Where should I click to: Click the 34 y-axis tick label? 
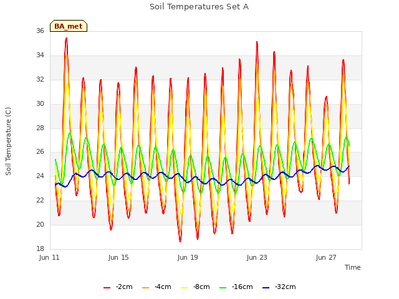(x=40, y=55)
